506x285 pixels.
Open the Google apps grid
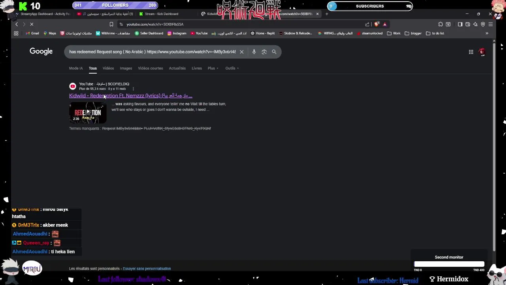471,52
